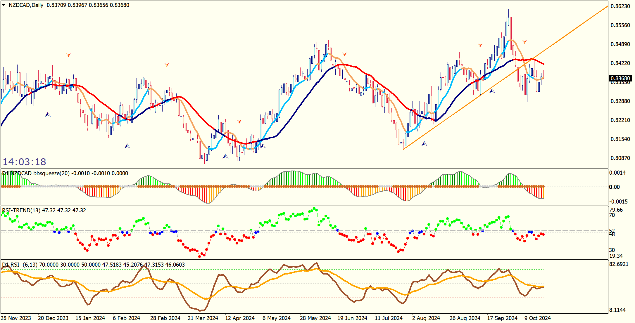Click blue buy arrow under the September 2024 trendline
Screen dimensions: 635x323
pyautogui.click(x=492, y=91)
